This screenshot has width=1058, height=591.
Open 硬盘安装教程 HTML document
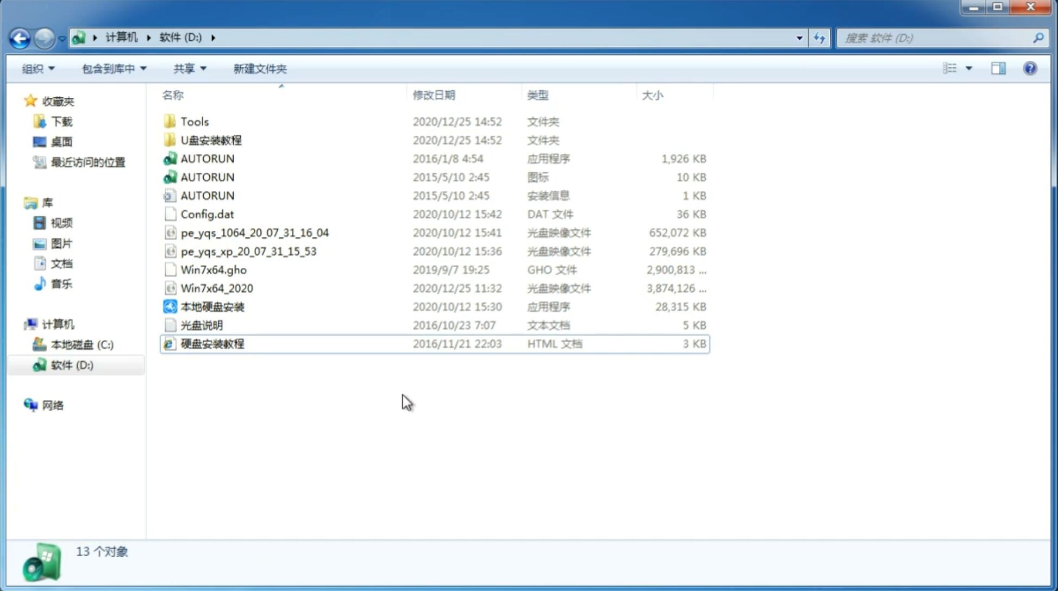pos(212,343)
